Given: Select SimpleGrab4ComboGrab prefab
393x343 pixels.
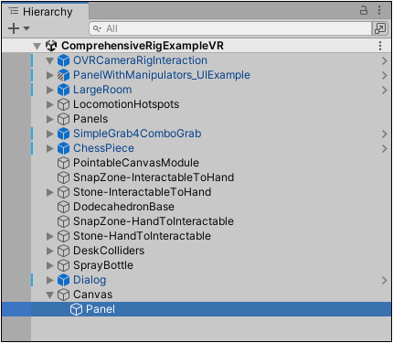Looking at the screenshot, I should click(x=137, y=134).
